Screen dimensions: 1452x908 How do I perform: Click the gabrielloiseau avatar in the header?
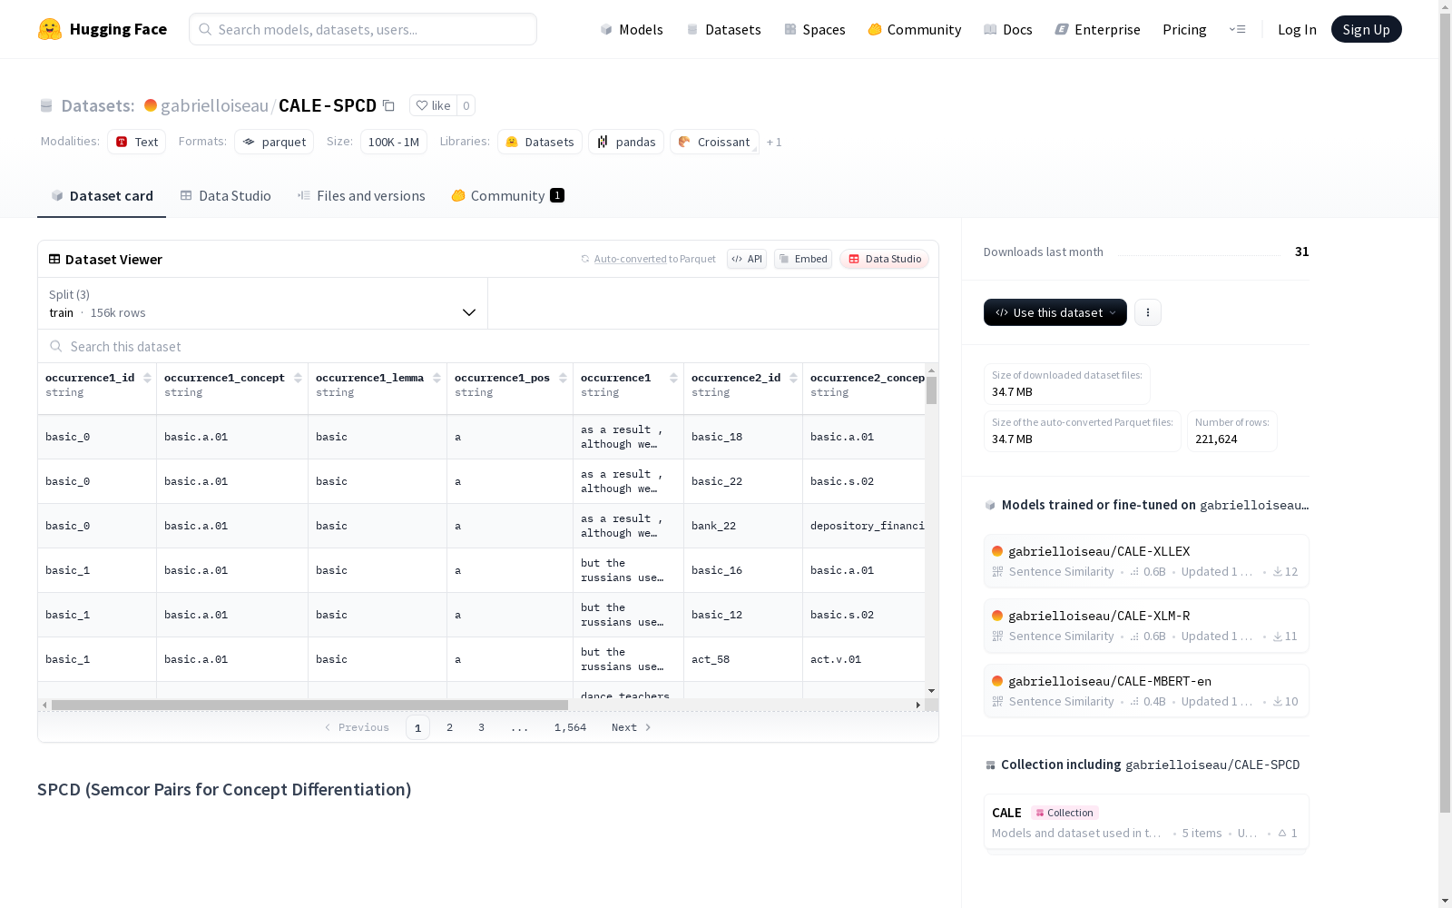[x=151, y=105]
